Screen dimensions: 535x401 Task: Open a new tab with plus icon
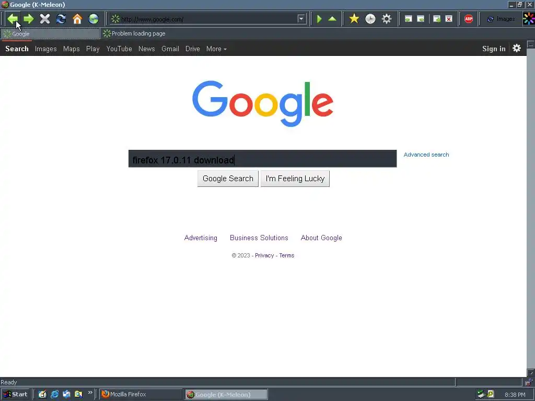click(437, 19)
